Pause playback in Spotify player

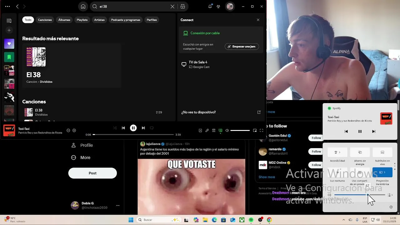point(133,128)
